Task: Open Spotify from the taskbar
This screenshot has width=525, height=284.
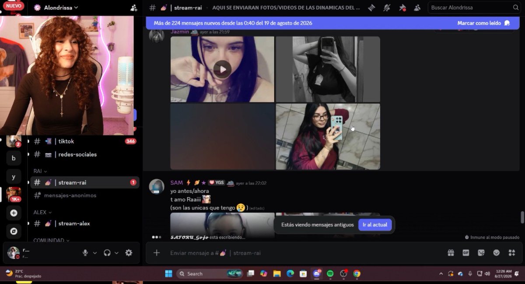Action: pyautogui.click(x=330, y=274)
